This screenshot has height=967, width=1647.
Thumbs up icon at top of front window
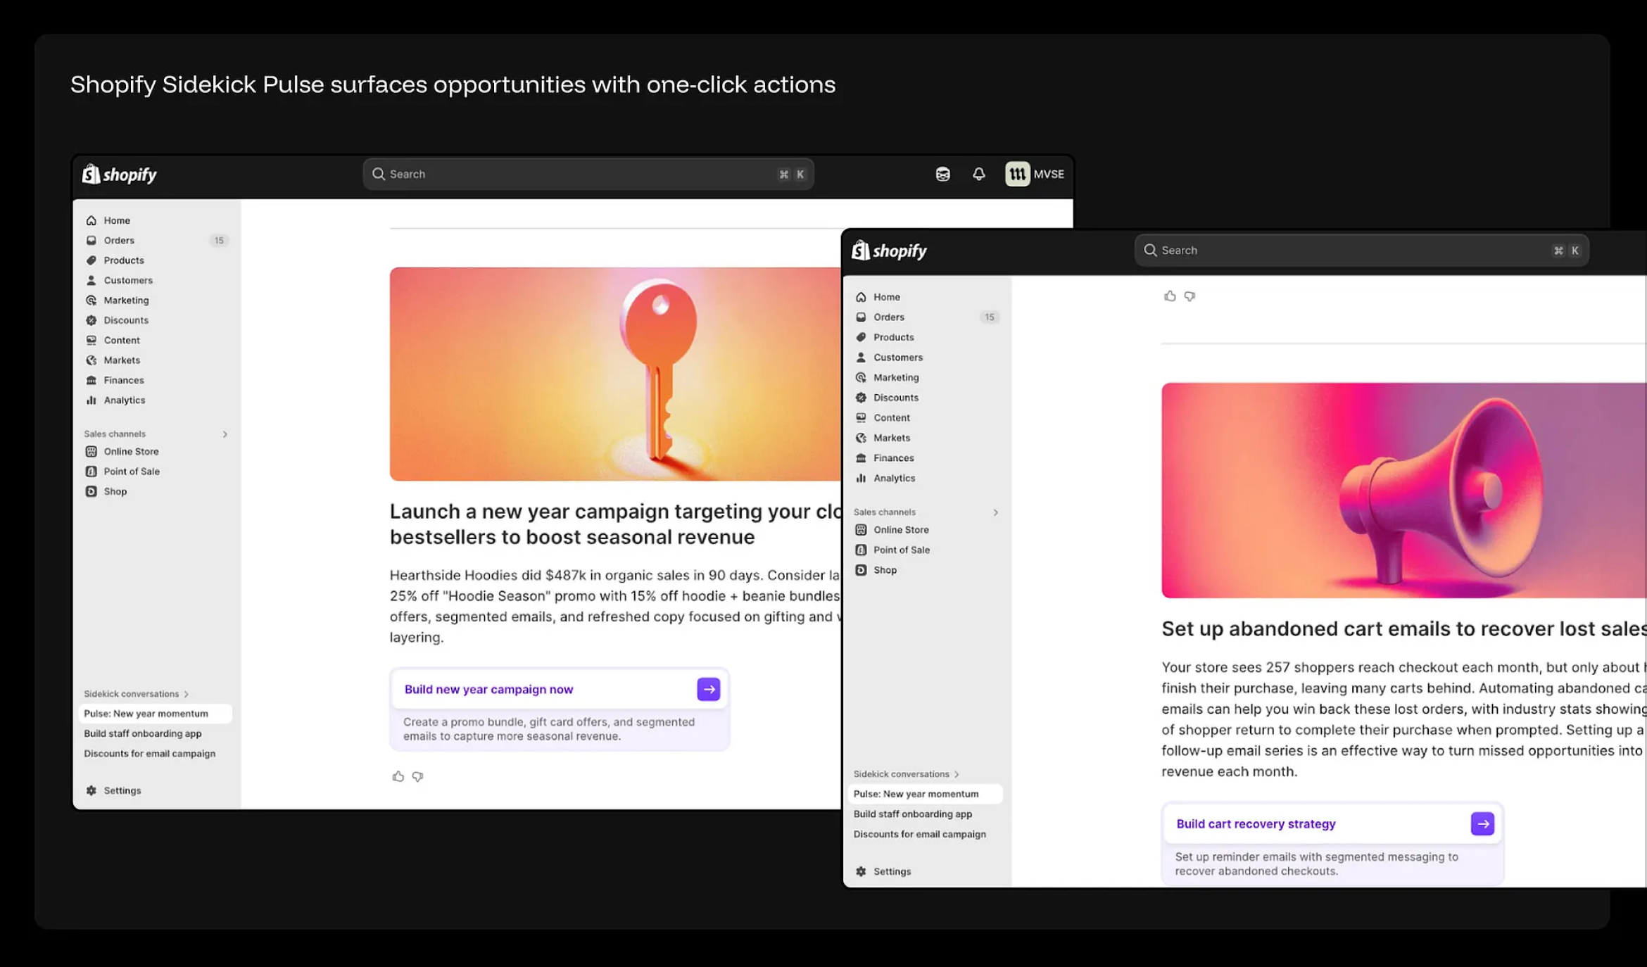(1170, 296)
